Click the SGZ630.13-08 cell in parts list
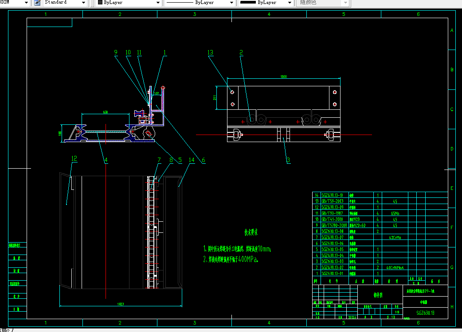This screenshot has width=462, height=332. point(333,231)
